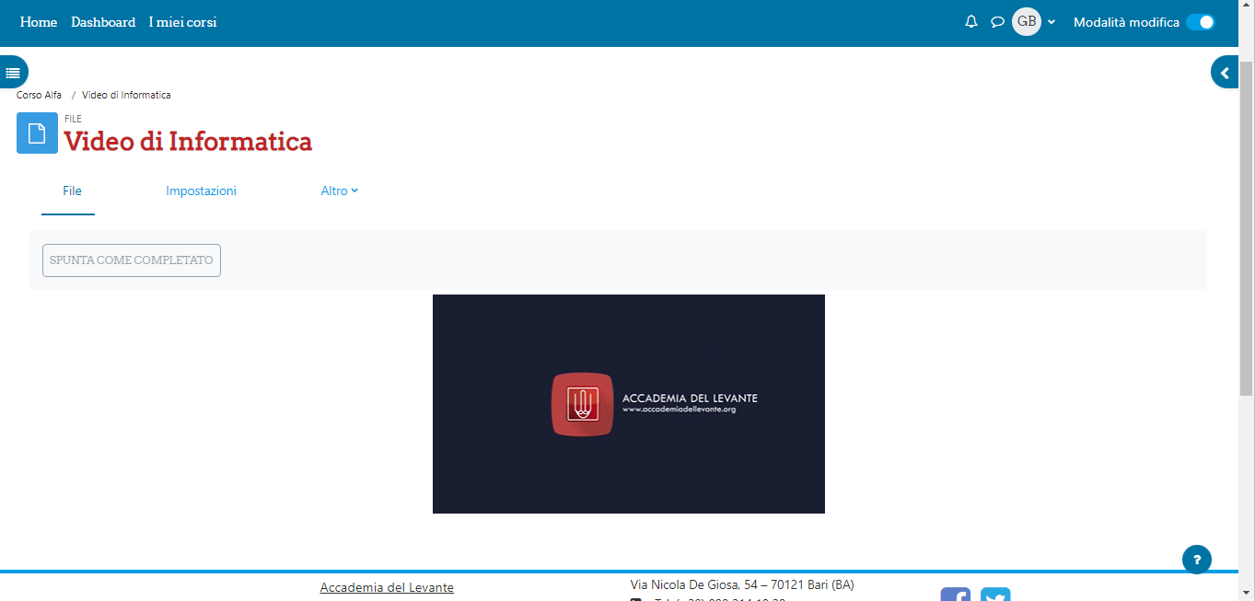Follow the Accademia del Levante footer link
This screenshot has height=601, width=1255.
[387, 587]
